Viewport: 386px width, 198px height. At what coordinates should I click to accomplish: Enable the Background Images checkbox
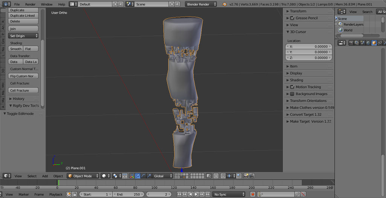click(292, 94)
